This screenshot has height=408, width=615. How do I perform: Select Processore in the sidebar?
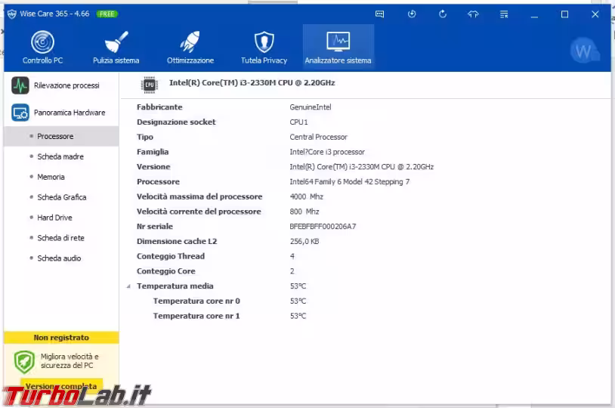click(x=62, y=137)
